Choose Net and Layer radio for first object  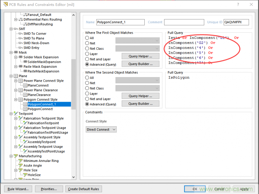pyautogui.click(x=87, y=59)
